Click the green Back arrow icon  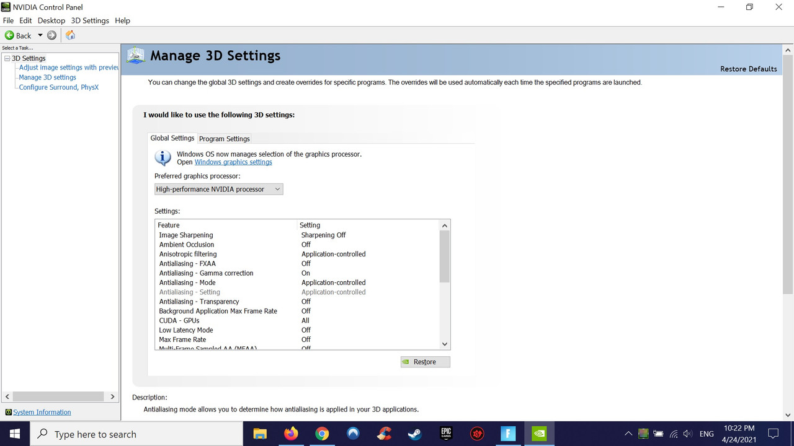click(x=9, y=35)
